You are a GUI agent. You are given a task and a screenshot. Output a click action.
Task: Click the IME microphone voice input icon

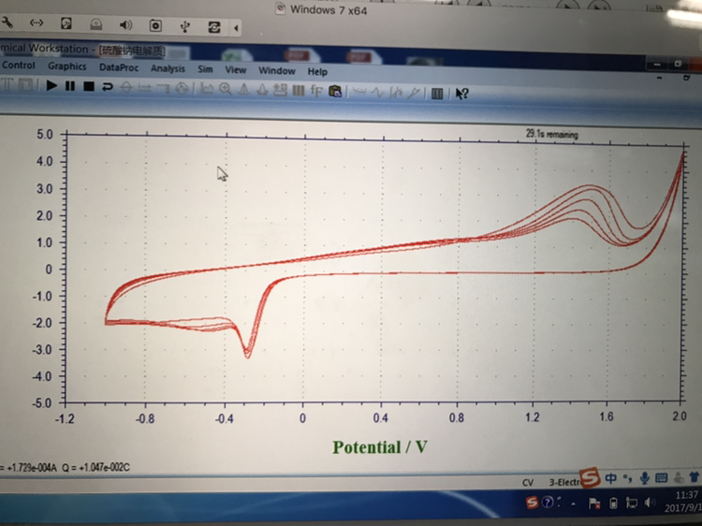pos(644,478)
